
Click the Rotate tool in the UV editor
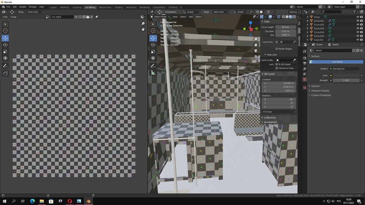click(x=5, y=45)
